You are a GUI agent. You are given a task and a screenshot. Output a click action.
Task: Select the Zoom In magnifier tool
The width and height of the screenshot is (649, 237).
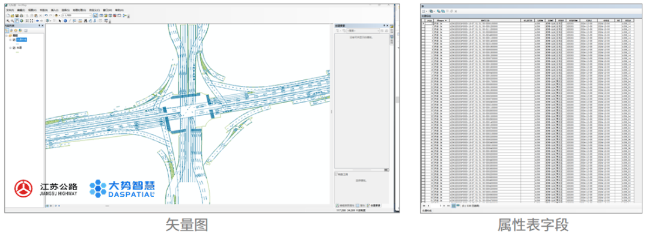pyautogui.click(x=8, y=20)
